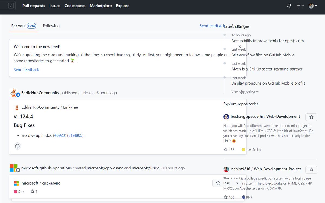The height and width of the screenshot is (203, 325).
Task: Star the keshavgbpecdelhi Web-Development repository
Action: coord(311,117)
